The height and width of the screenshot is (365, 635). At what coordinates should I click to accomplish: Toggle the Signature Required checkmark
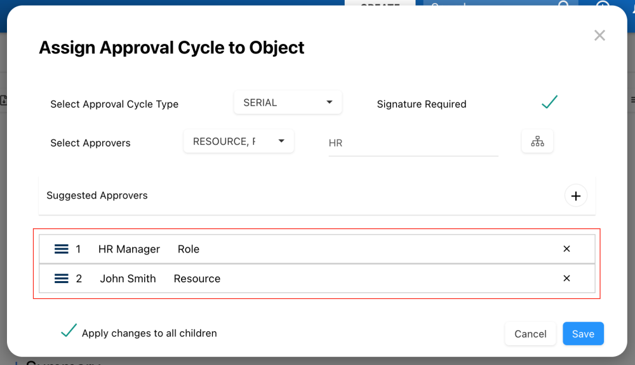[x=549, y=102]
